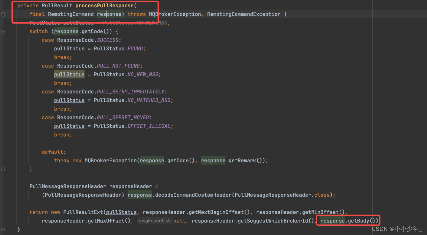Image resolution: width=427 pixels, height=235 pixels.
Task: Click RemotingCommandException in the throws clause
Action: point(244,14)
